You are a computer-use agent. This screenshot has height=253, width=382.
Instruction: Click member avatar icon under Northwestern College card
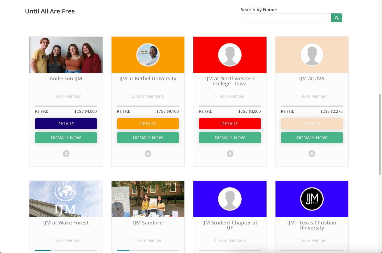(230, 154)
